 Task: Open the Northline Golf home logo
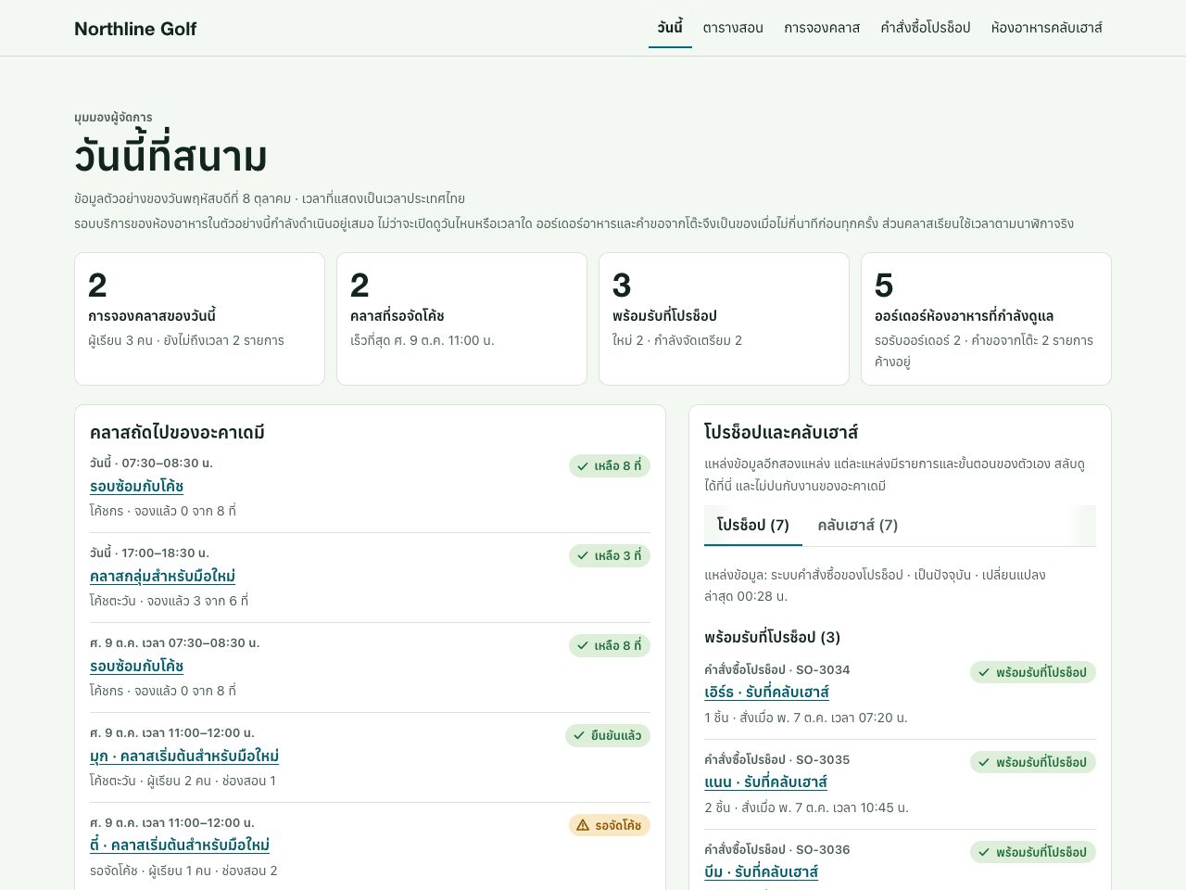tap(135, 29)
